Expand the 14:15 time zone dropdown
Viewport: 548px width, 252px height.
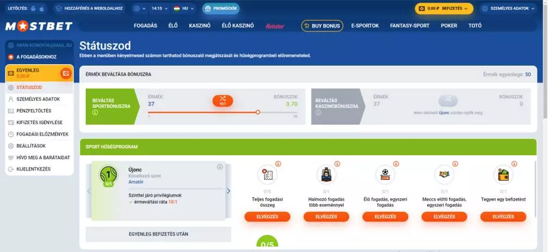pos(160,8)
